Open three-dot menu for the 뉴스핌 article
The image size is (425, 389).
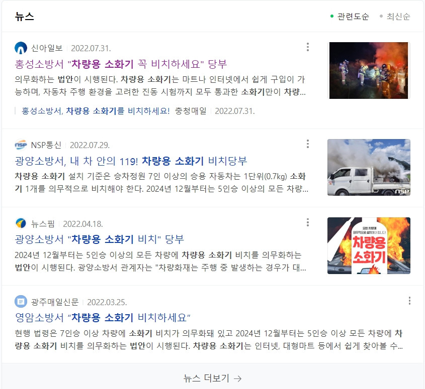click(x=308, y=222)
